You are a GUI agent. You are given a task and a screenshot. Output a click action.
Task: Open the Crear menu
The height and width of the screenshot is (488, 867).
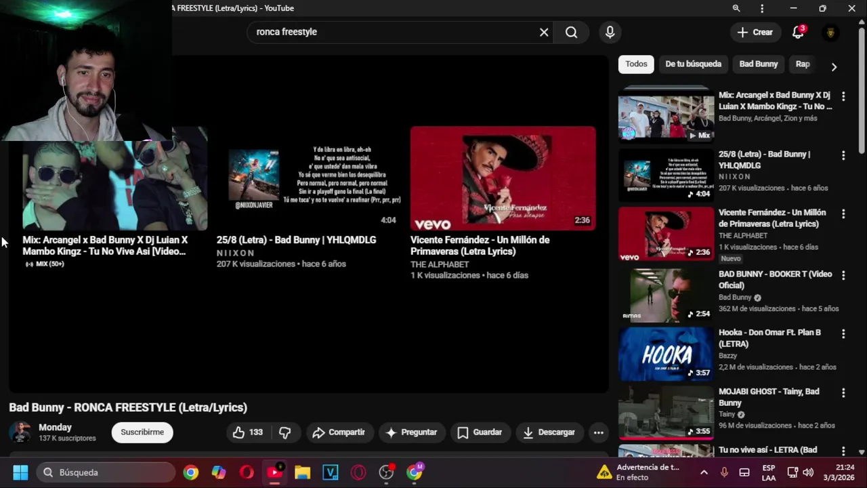click(x=755, y=32)
